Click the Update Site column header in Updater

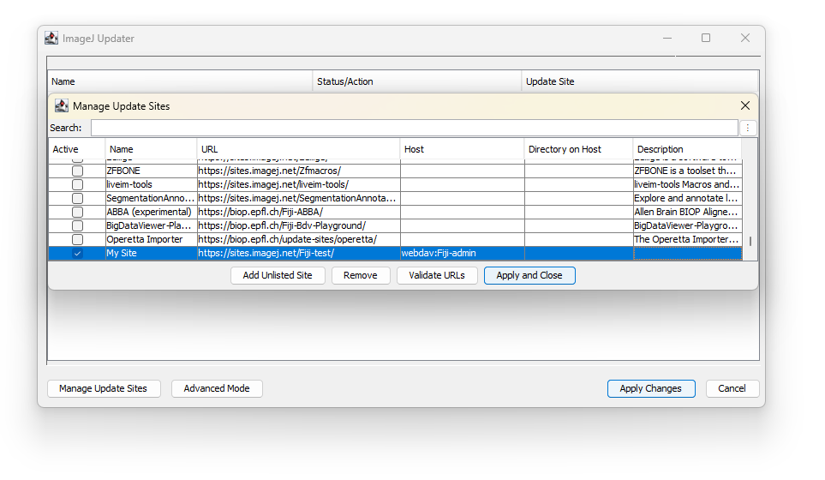pyautogui.click(x=639, y=81)
